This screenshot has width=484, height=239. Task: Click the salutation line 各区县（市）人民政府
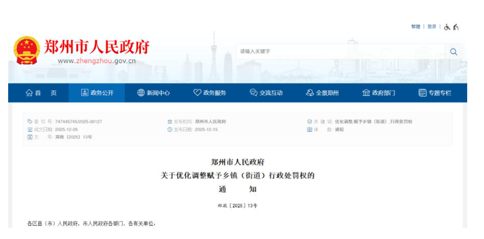(x=91, y=224)
